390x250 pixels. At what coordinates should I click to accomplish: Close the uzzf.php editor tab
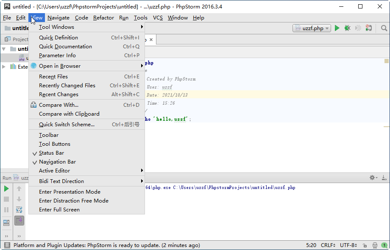click(151, 39)
